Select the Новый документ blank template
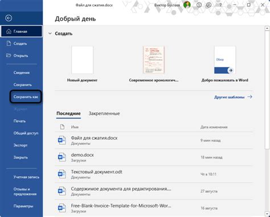The image size is (270, 217). coord(82,60)
